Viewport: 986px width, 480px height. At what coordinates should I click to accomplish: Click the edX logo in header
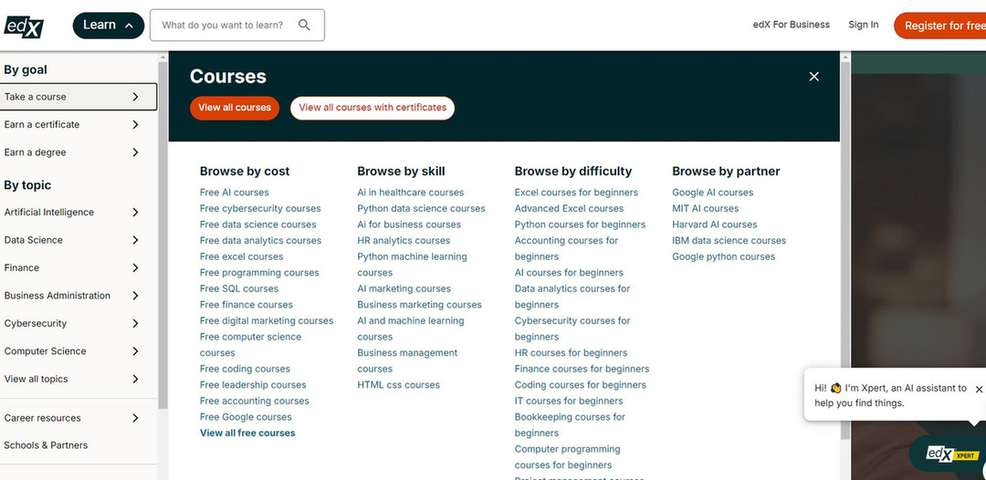(24, 26)
